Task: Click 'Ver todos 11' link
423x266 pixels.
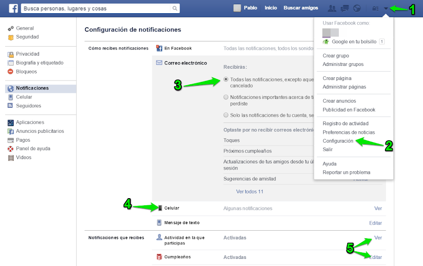Action: (250, 192)
